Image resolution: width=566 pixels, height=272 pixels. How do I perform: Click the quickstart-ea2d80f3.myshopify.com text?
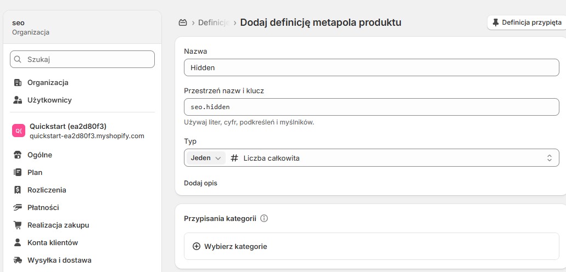tap(87, 136)
